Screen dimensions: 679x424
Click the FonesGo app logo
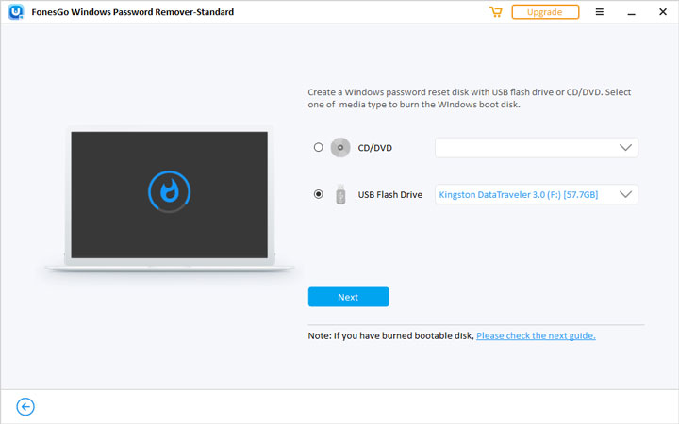point(16,12)
